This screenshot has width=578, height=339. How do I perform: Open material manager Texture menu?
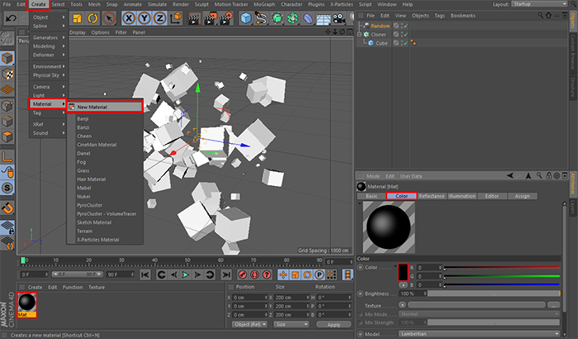pyautogui.click(x=97, y=287)
